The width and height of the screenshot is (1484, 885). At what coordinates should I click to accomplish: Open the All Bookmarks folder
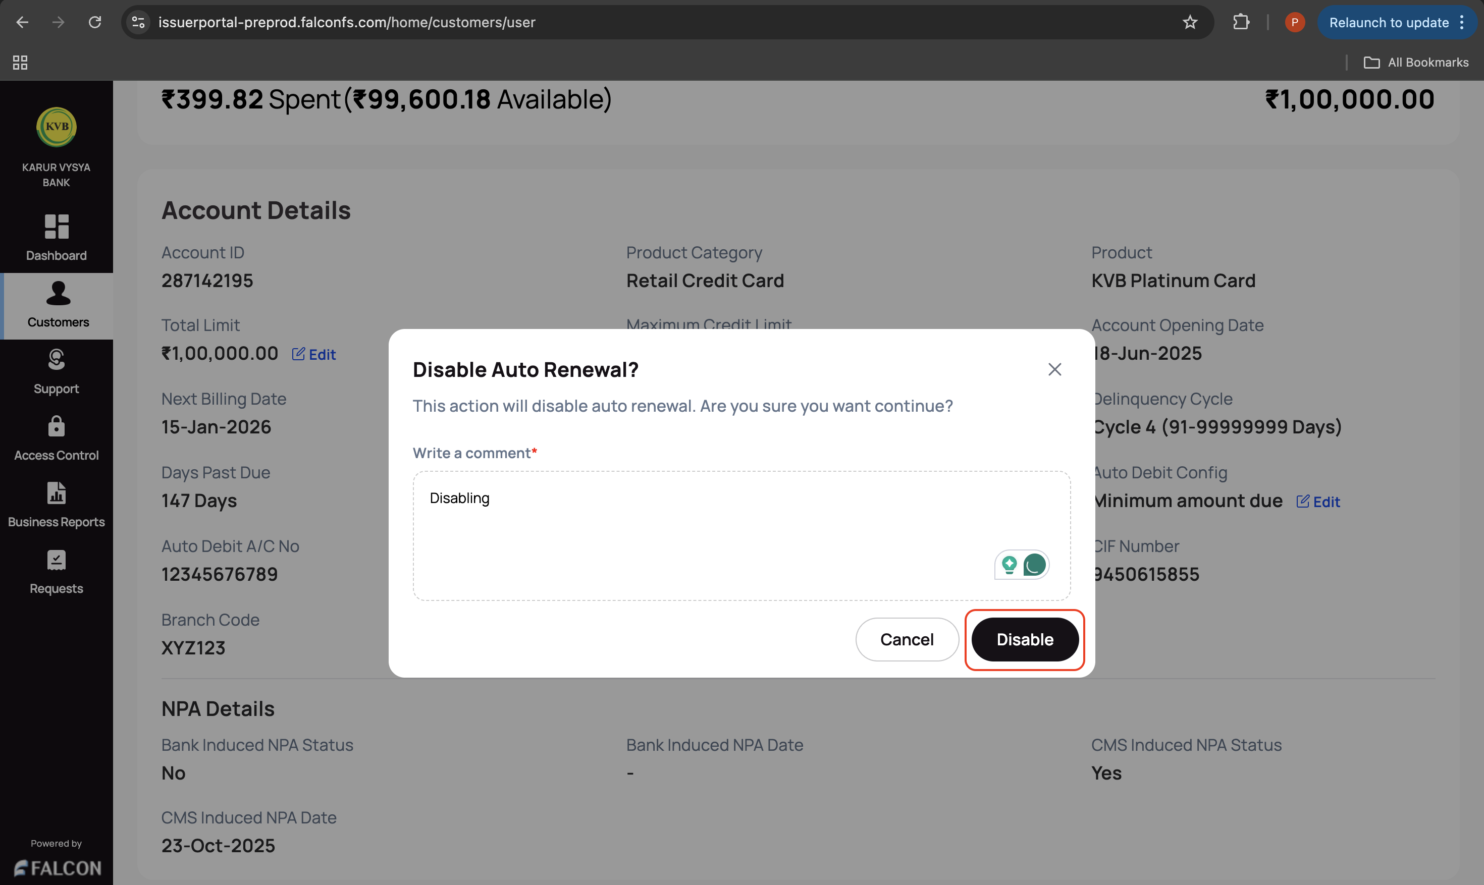coord(1416,62)
